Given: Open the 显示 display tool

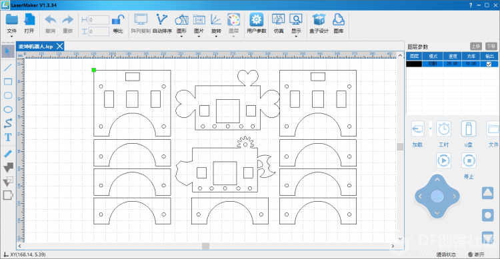Looking at the screenshot, I should coord(296,20).
